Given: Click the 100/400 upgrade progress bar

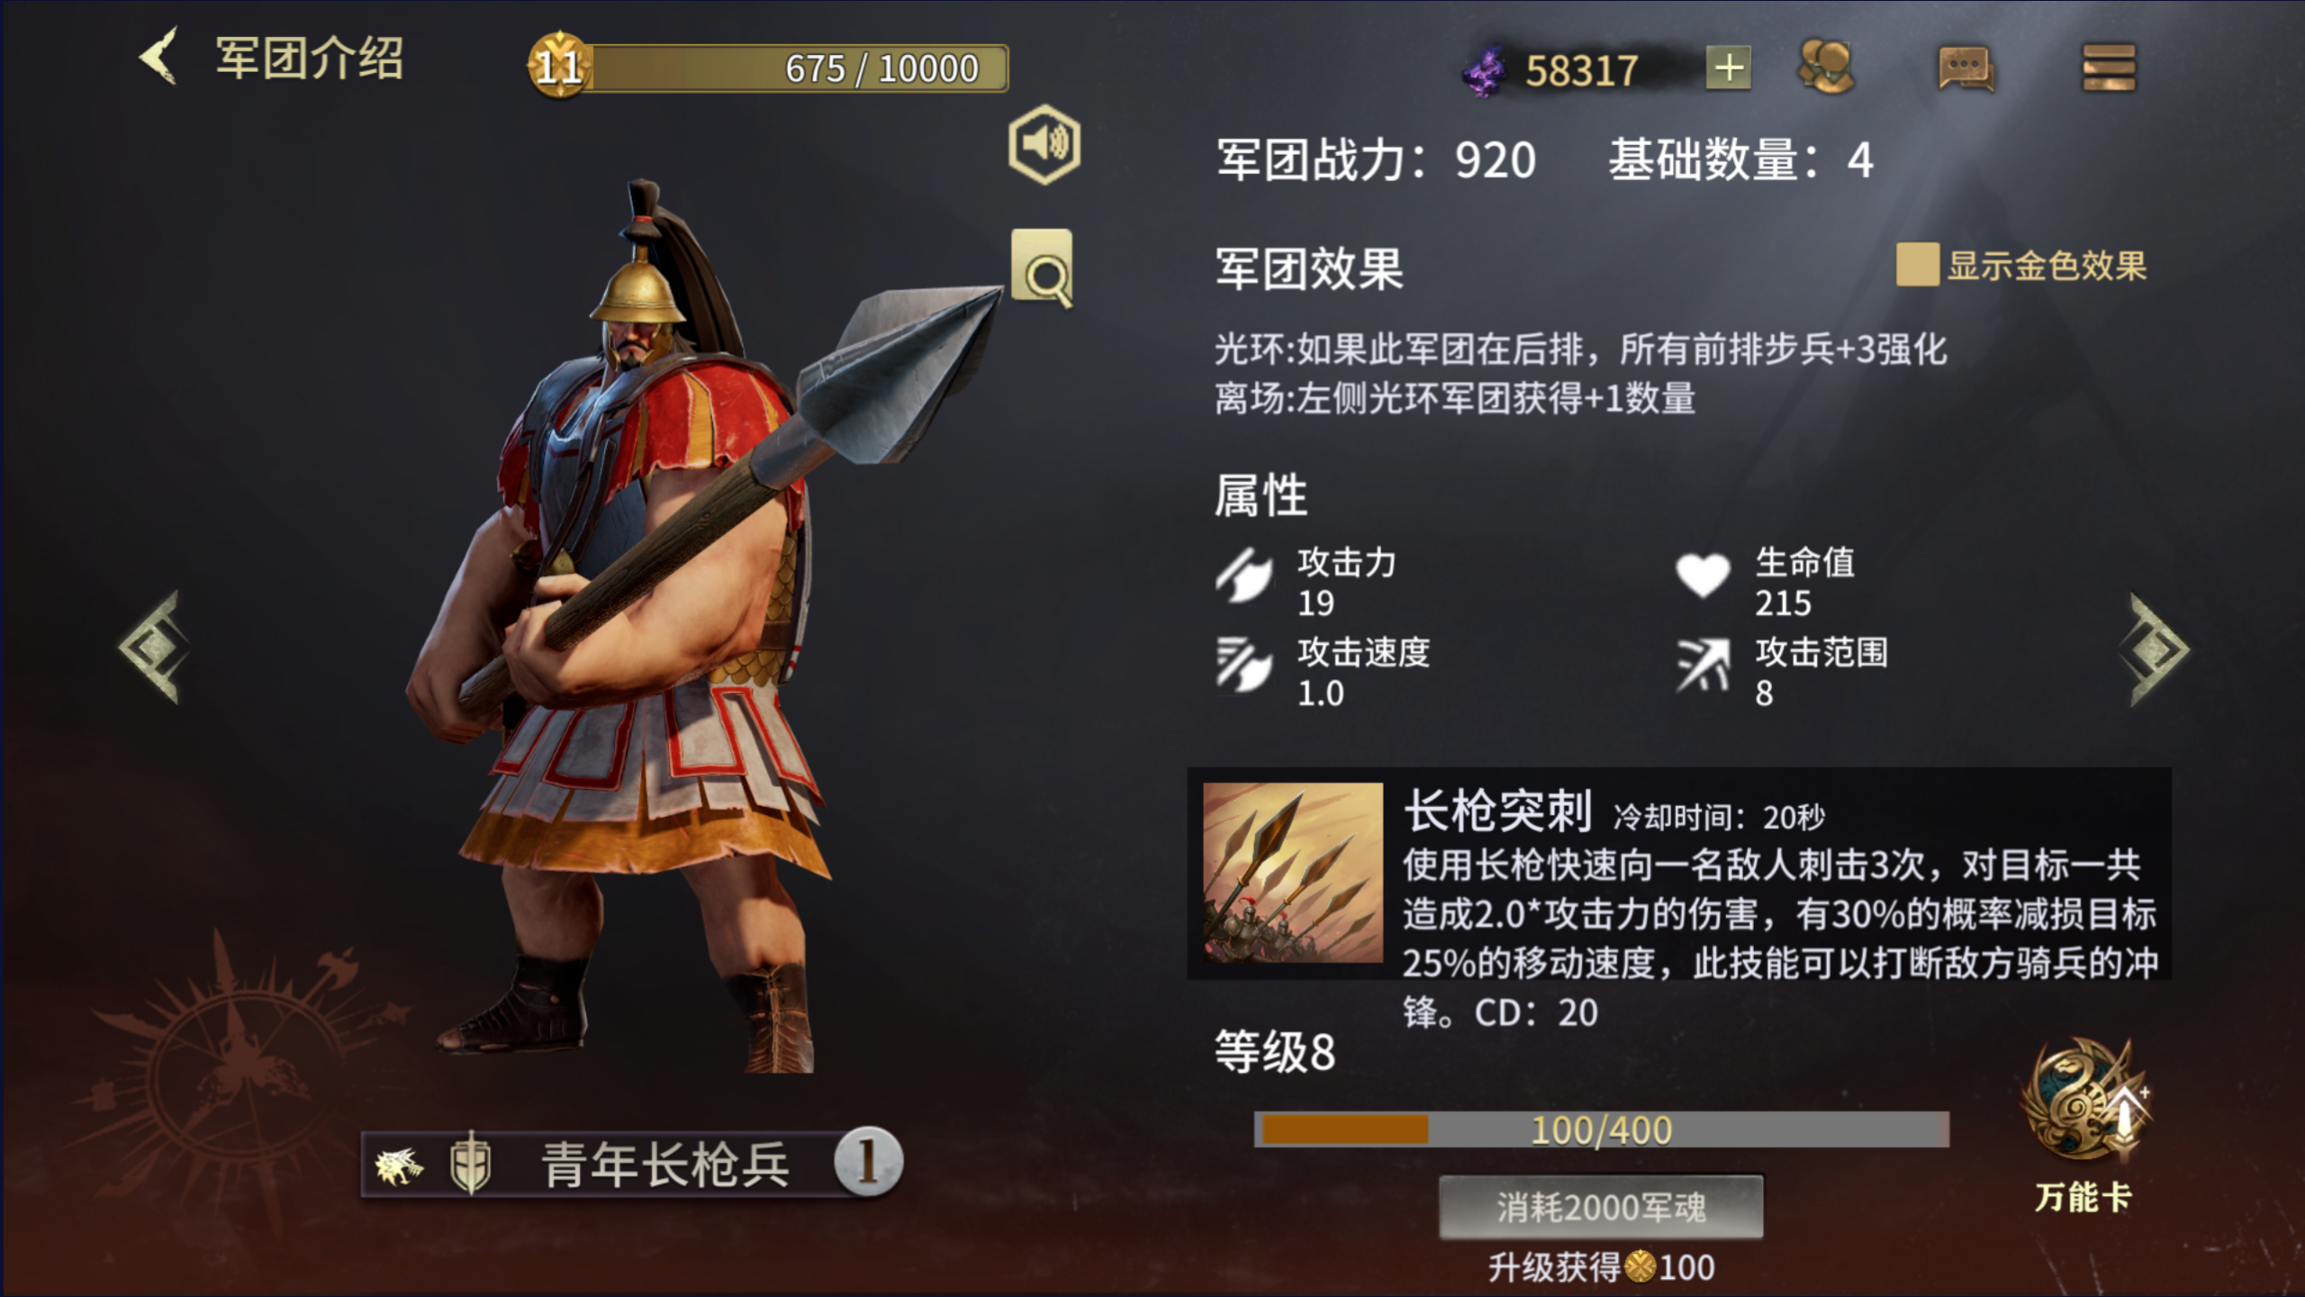Looking at the screenshot, I should pos(1601,1129).
